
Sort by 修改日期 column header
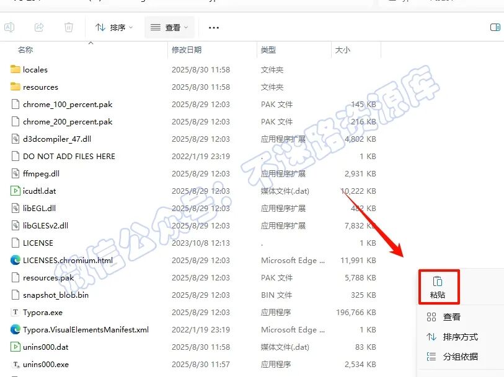point(187,50)
